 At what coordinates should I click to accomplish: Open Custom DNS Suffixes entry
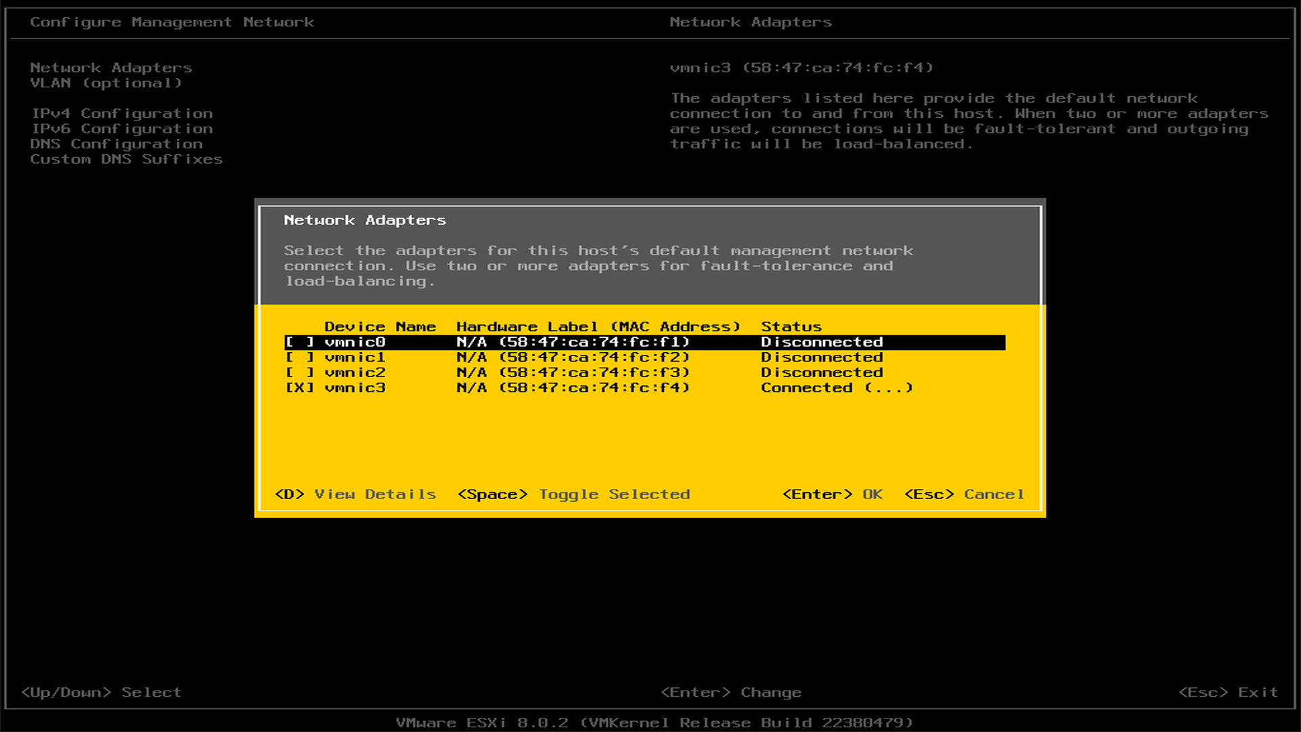point(126,159)
